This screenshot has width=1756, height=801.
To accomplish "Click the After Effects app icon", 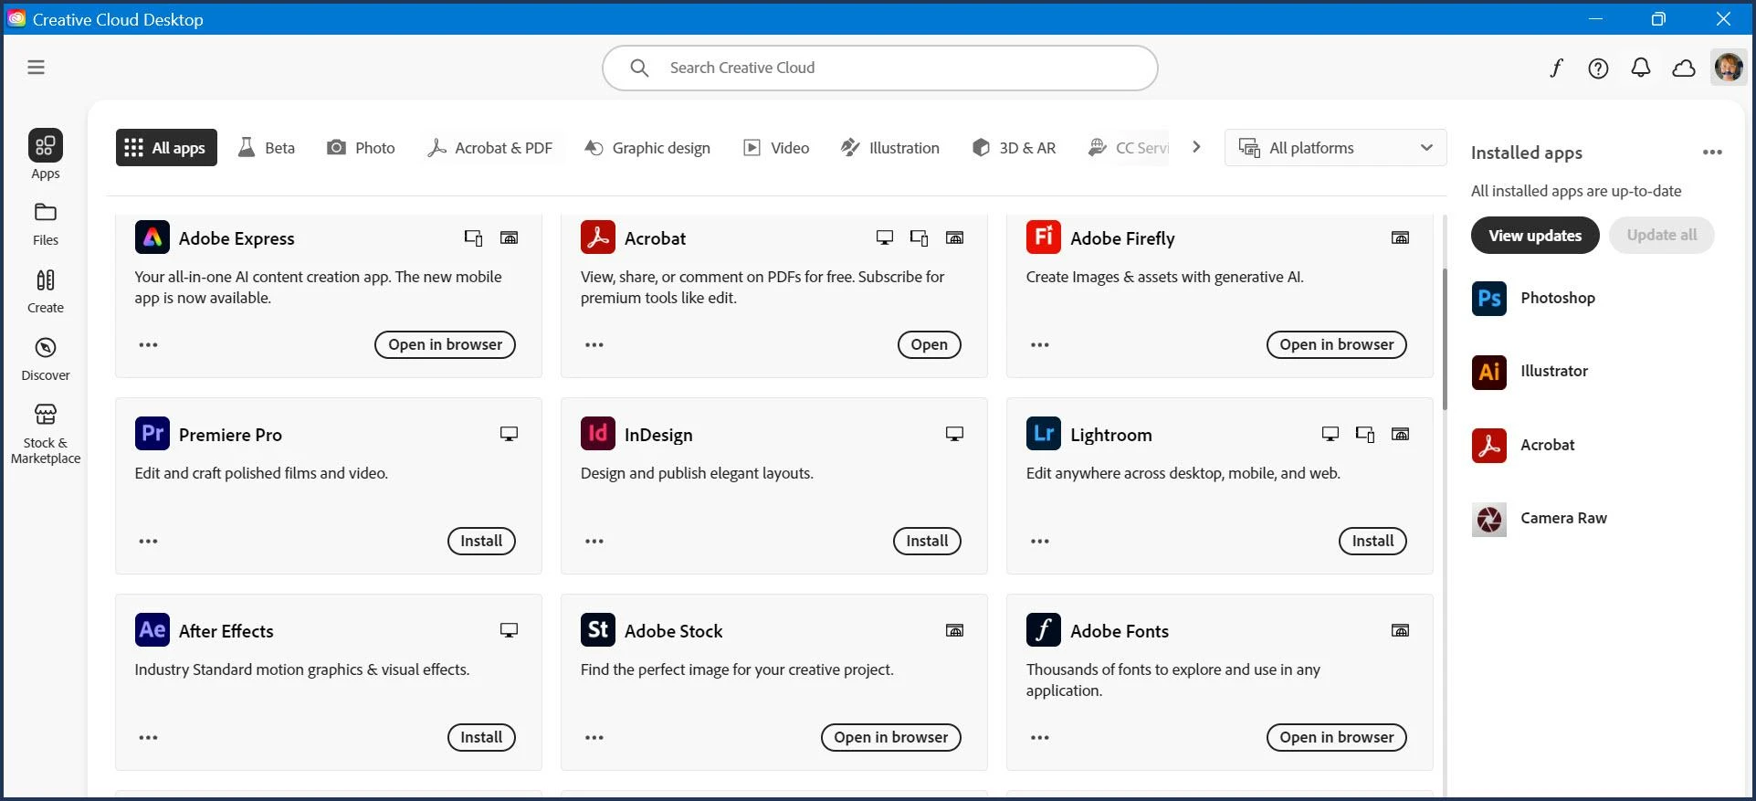I will [x=152, y=630].
